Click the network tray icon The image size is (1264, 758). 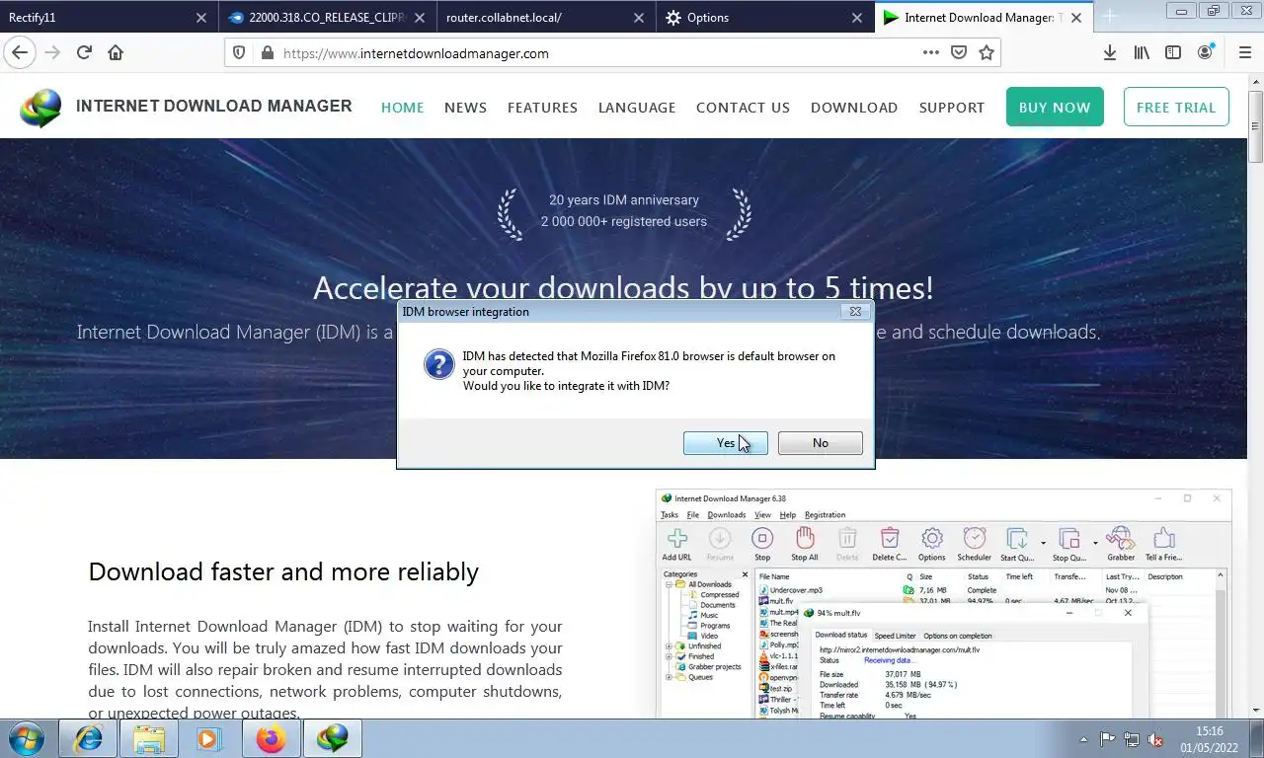click(1131, 739)
